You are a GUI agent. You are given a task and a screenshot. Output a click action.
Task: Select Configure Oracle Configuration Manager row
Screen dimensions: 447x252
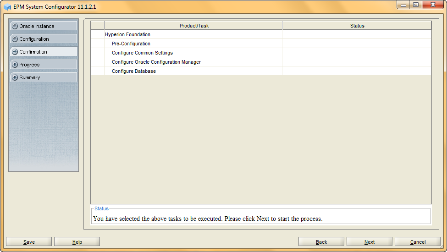[x=261, y=62]
